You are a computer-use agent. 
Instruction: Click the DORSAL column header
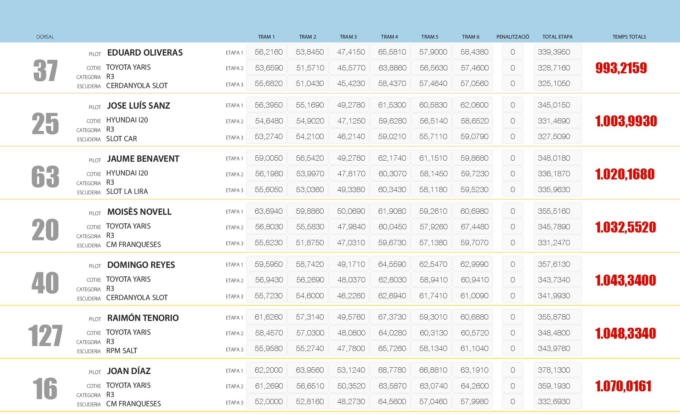(45, 37)
